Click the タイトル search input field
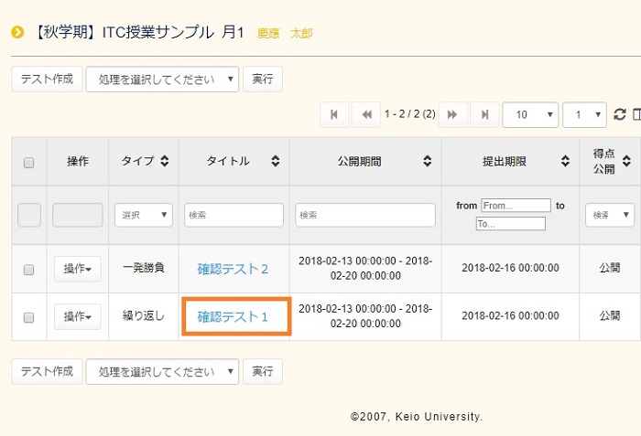The height and width of the screenshot is (436, 641). tap(234, 215)
